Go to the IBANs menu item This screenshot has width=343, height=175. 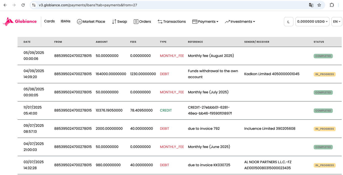[66, 21]
